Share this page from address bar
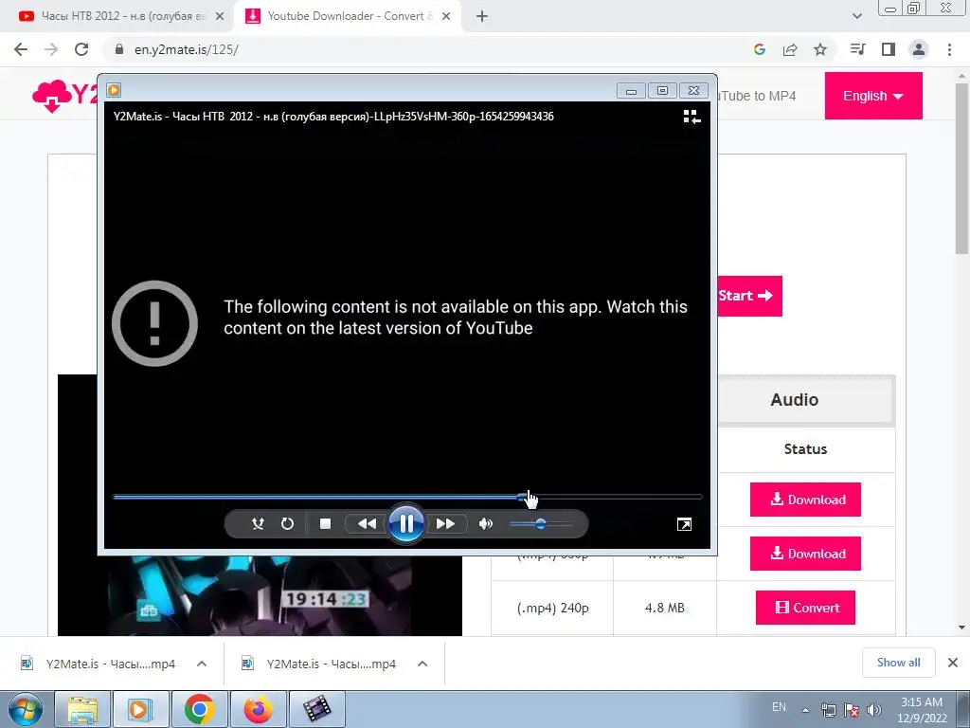 point(790,49)
